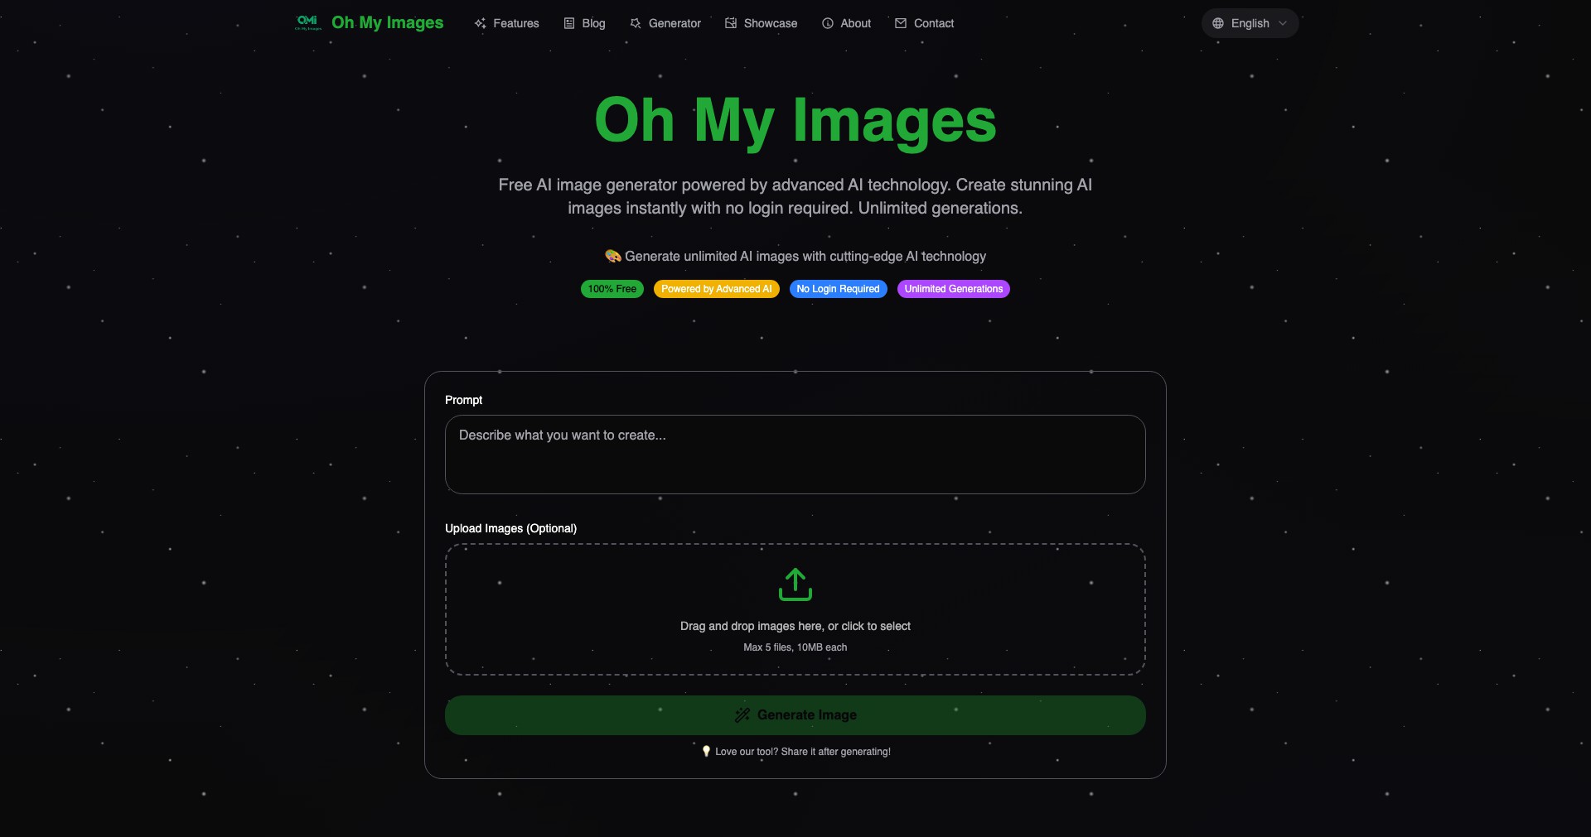Screen dimensions: 1591x837
Task: Go to the Blog page
Action: [x=584, y=23]
